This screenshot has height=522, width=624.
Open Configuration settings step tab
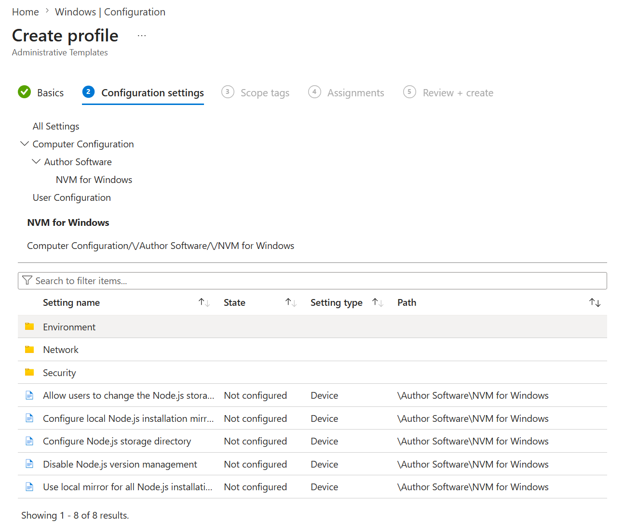coord(143,92)
